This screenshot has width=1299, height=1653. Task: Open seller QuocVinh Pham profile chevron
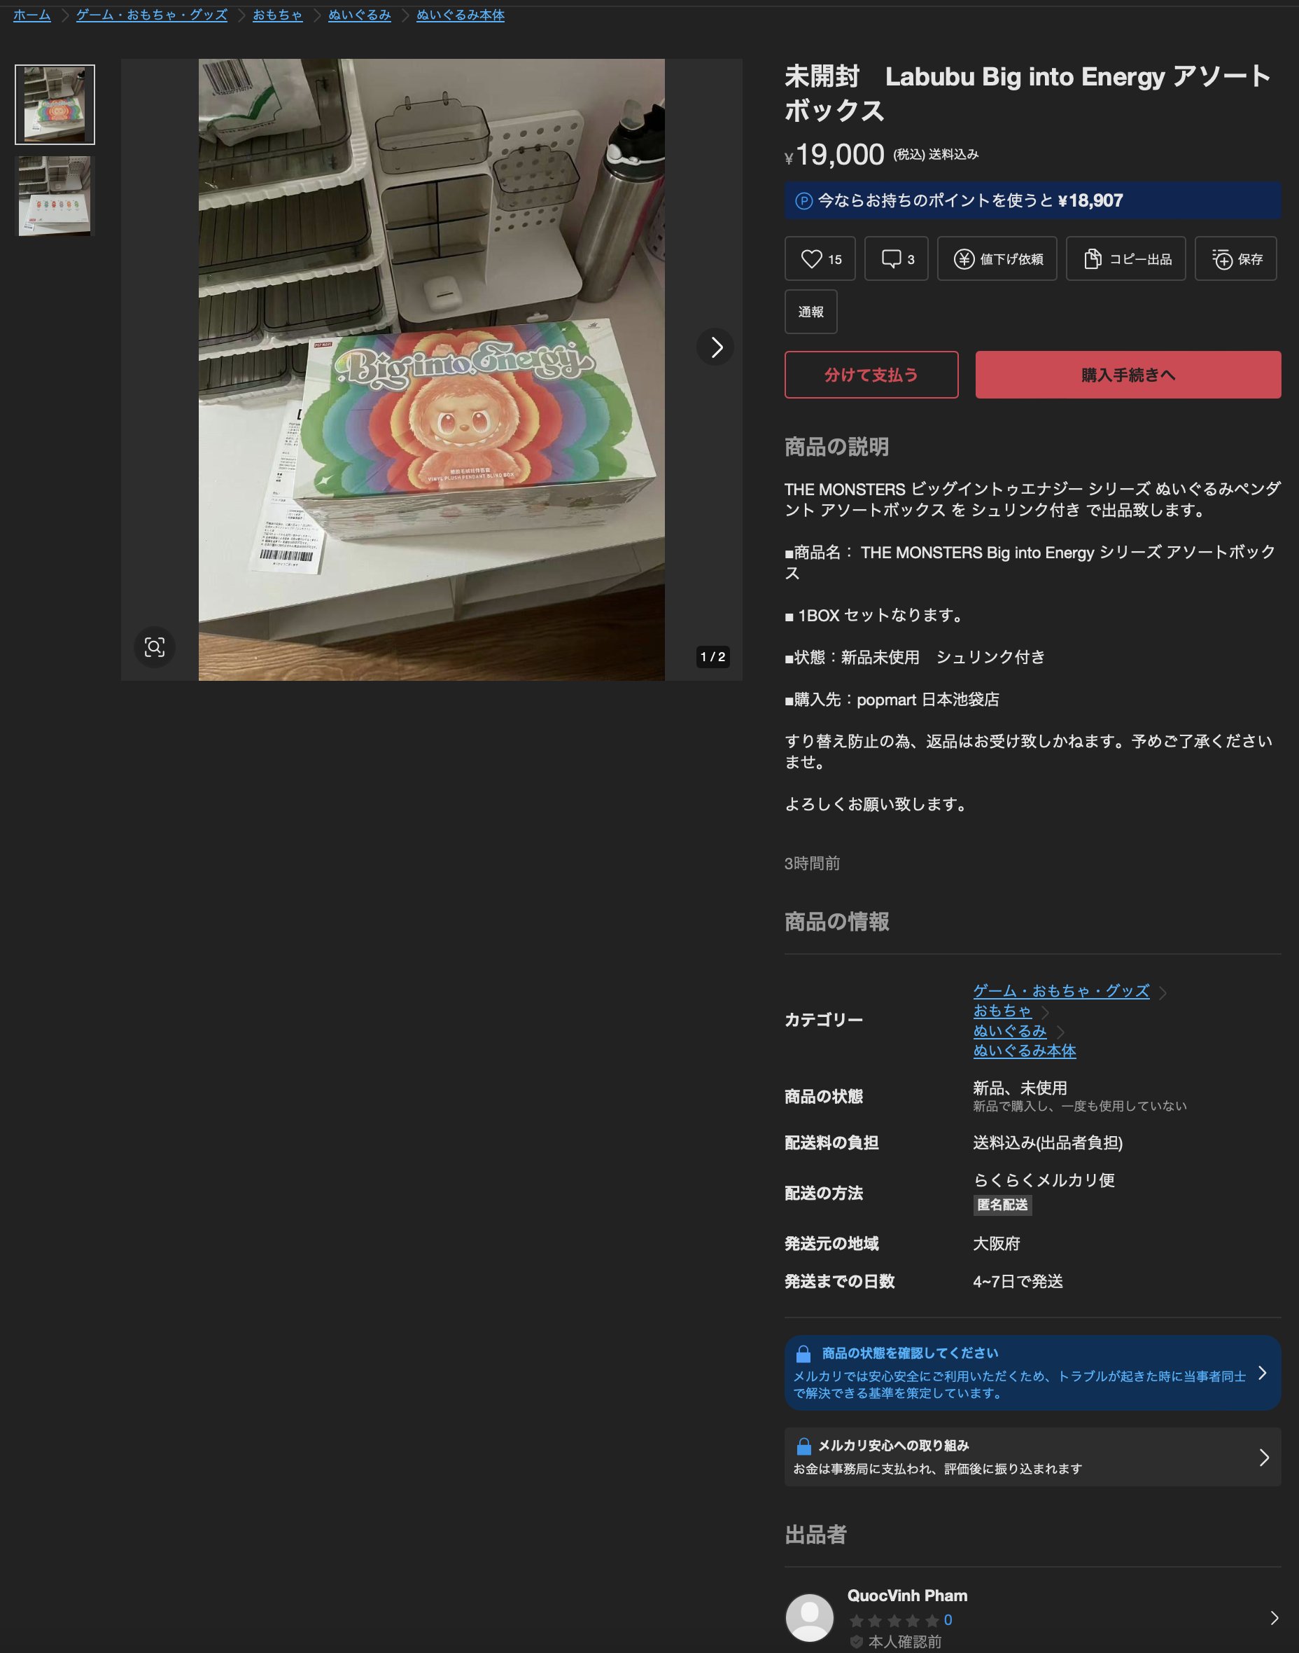click(1275, 1618)
